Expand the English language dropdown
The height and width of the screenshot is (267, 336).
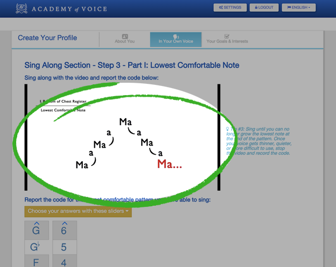(298, 8)
